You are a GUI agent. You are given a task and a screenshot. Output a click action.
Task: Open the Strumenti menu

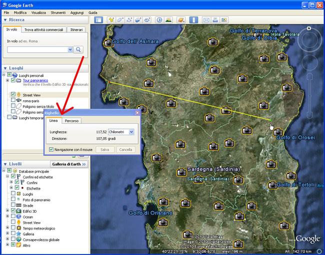pos(58,12)
